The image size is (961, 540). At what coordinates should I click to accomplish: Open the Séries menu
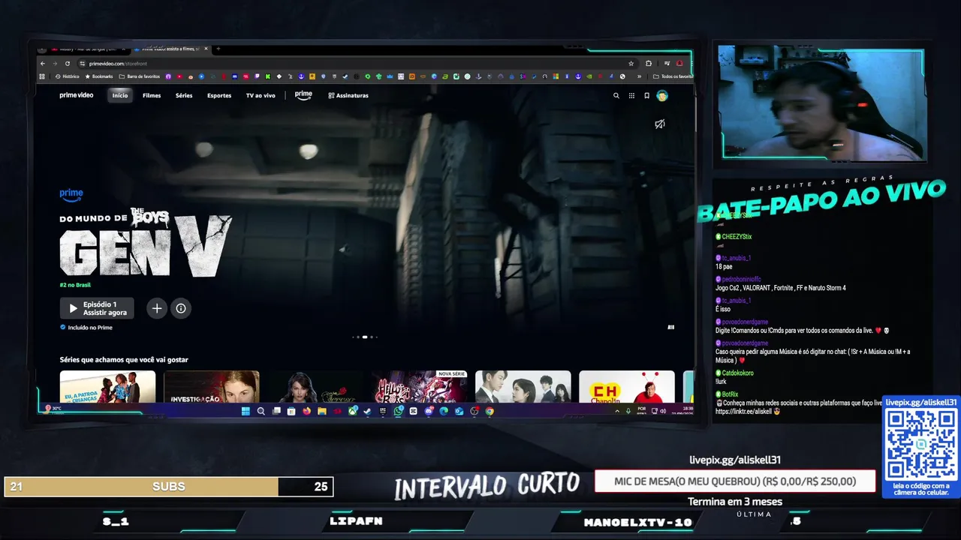[184, 95]
